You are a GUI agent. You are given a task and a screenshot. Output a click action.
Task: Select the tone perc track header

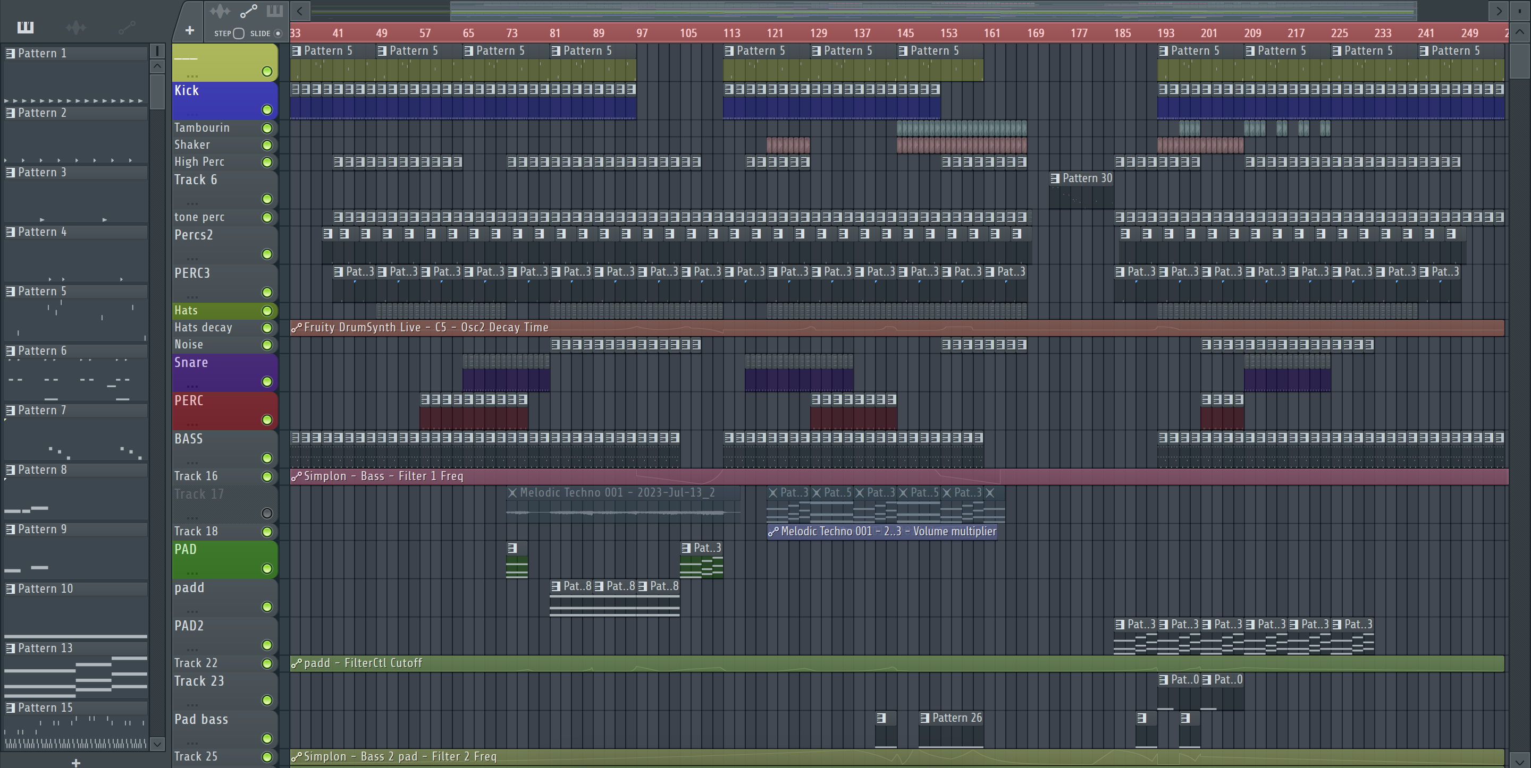tap(225, 217)
